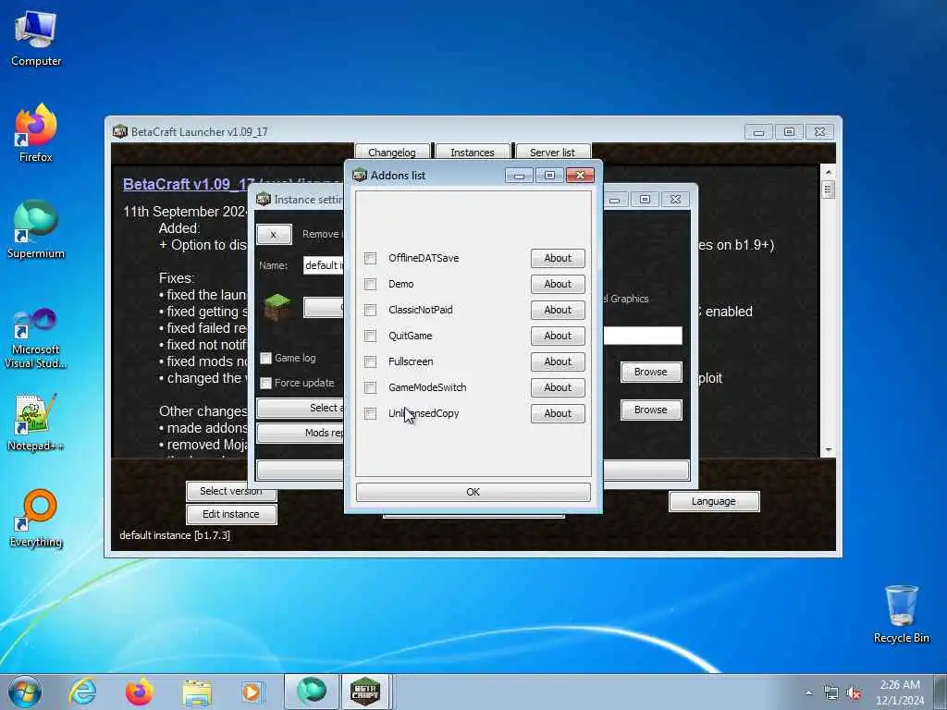Enable the GameModeSwitch addon checkbox
947x710 pixels.
coord(370,387)
